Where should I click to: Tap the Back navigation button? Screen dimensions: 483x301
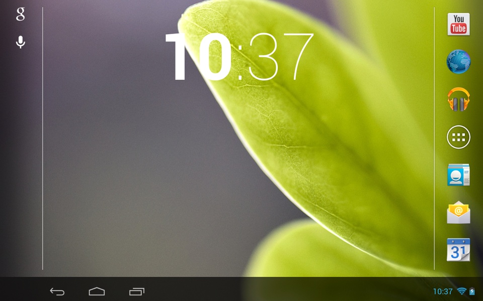click(57, 291)
